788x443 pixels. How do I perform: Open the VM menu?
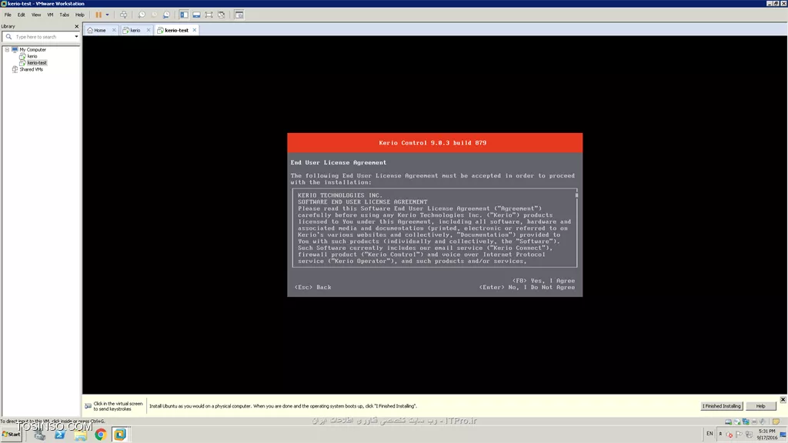(x=50, y=15)
